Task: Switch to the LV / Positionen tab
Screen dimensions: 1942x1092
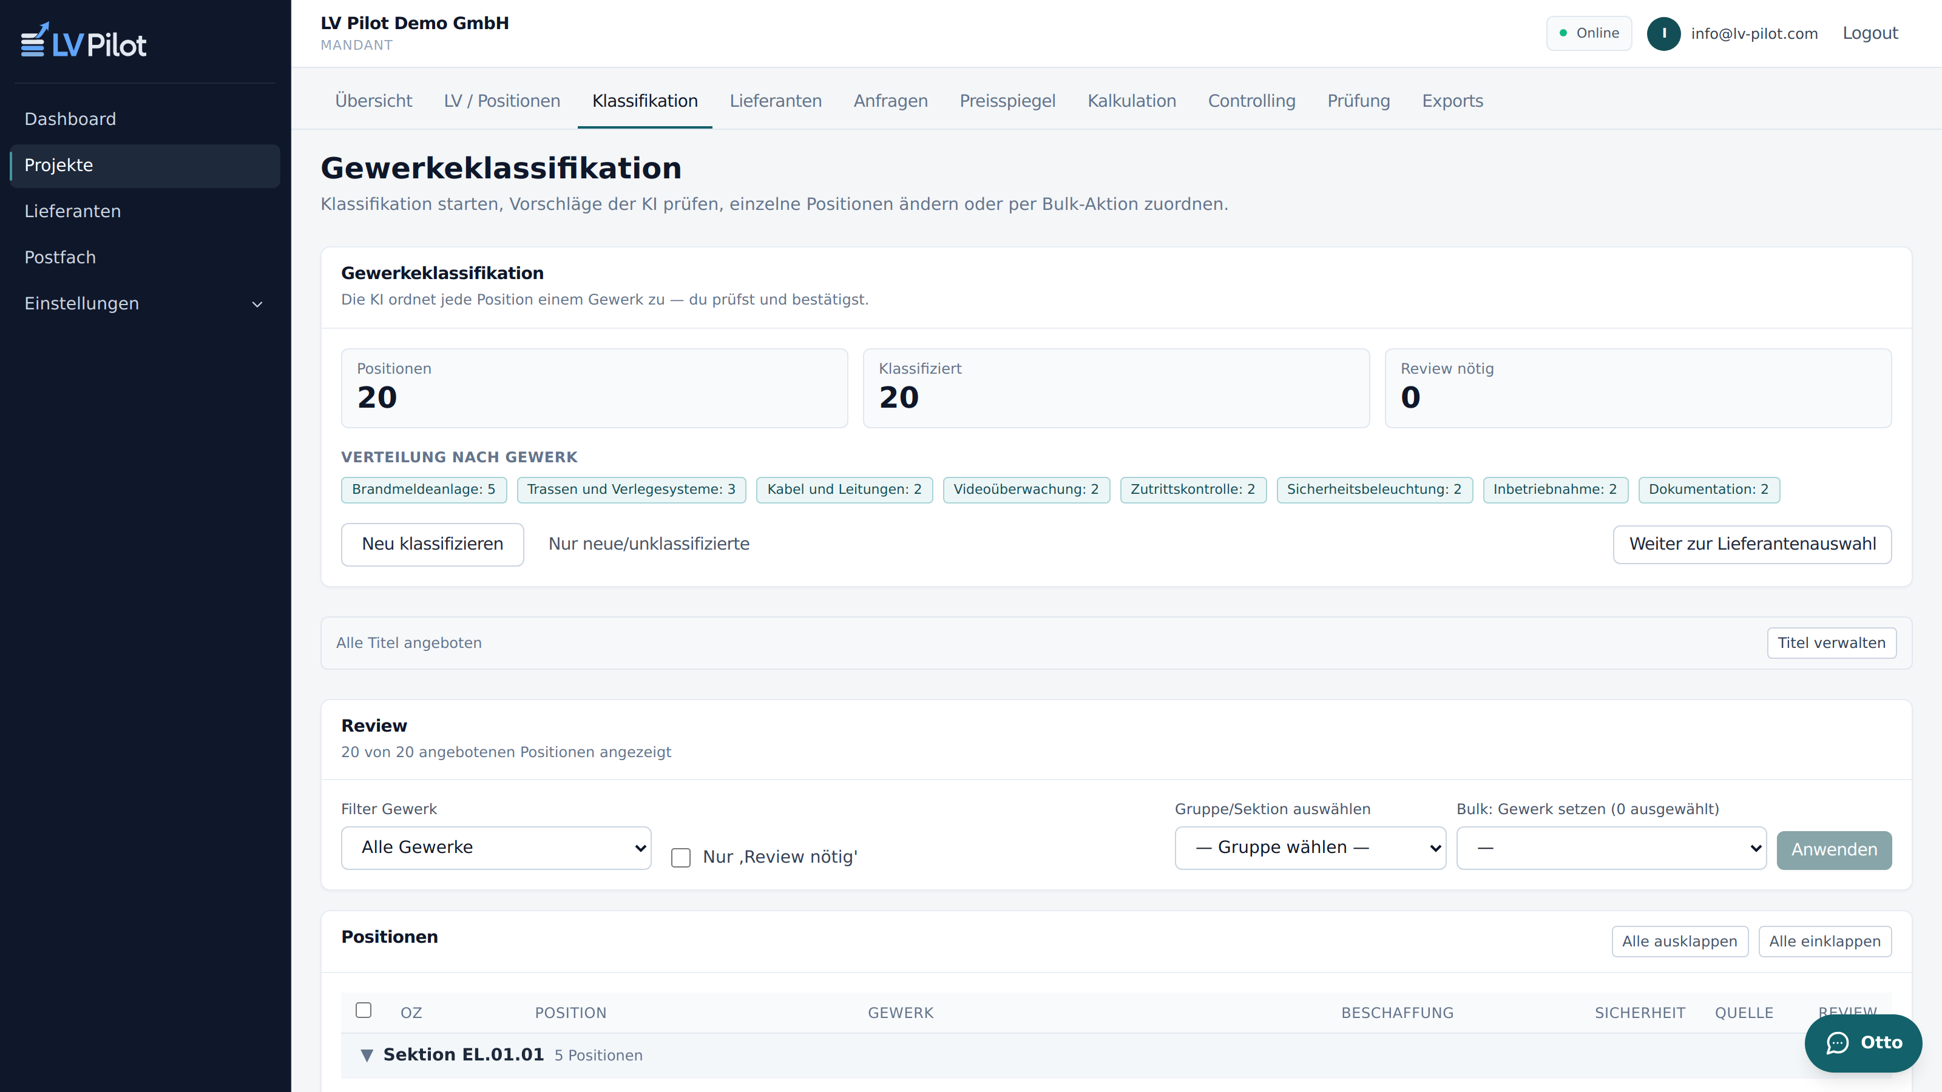Action: click(x=502, y=101)
